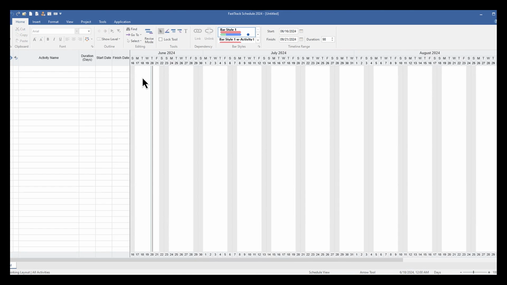Viewport: 507px width, 285px height.
Task: Click the Duration (Days) column header
Action: coord(87,58)
